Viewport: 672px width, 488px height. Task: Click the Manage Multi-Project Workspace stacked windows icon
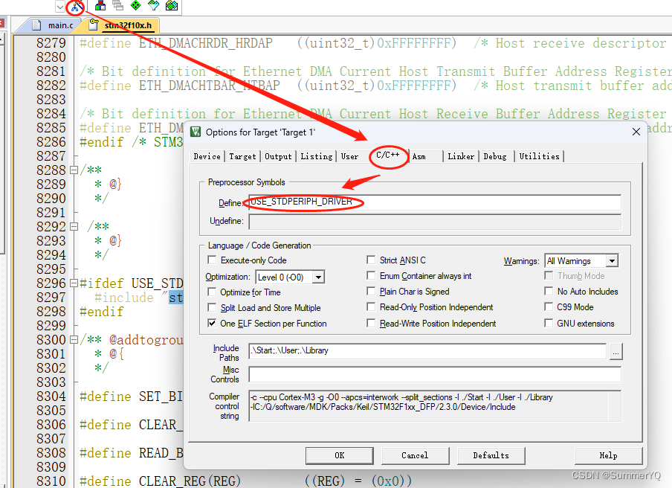click(x=118, y=5)
